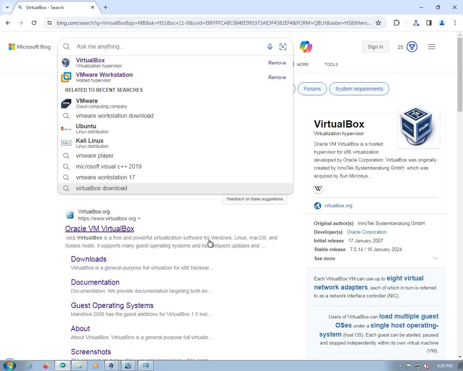
Task: Choose vmware workstation download suggestion
Action: [175, 116]
